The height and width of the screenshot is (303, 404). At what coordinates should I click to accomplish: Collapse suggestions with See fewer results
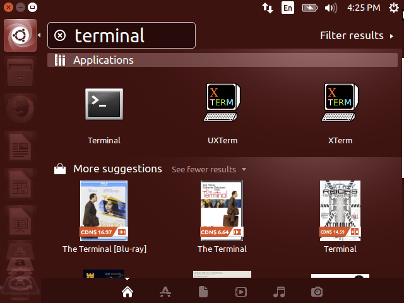pos(208,169)
